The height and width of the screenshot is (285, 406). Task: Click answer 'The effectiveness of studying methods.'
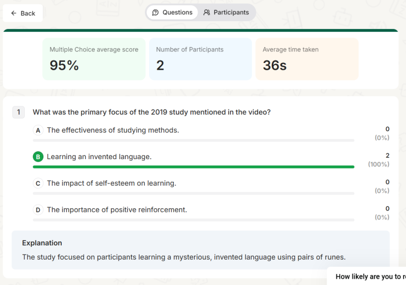[x=113, y=130]
